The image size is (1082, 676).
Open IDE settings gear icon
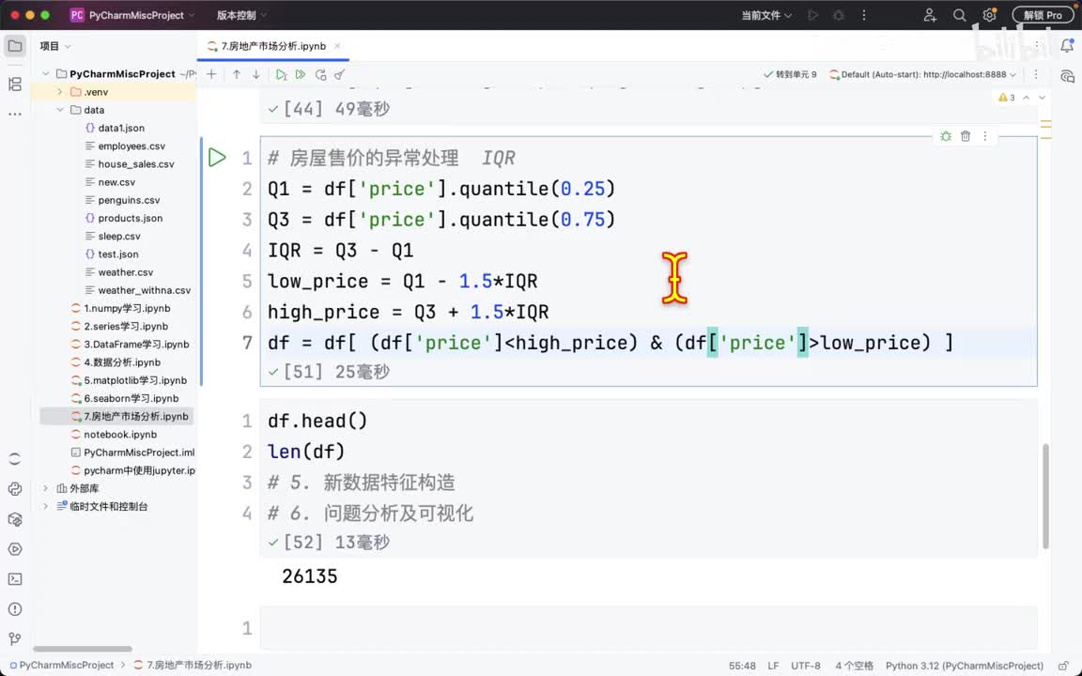[x=990, y=15]
